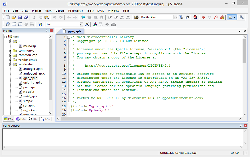Screen dimensions: 250x157
Task: Open Find in Files using the folder binoculars icon
Action: [x=136, y=17]
